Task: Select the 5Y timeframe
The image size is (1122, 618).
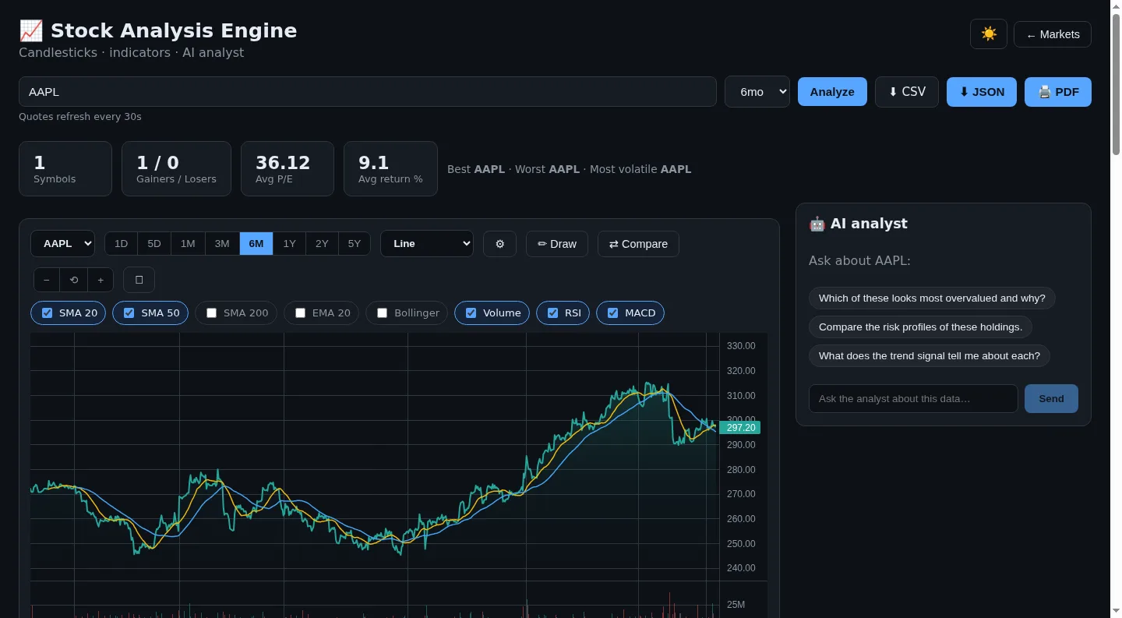Action: tap(355, 244)
